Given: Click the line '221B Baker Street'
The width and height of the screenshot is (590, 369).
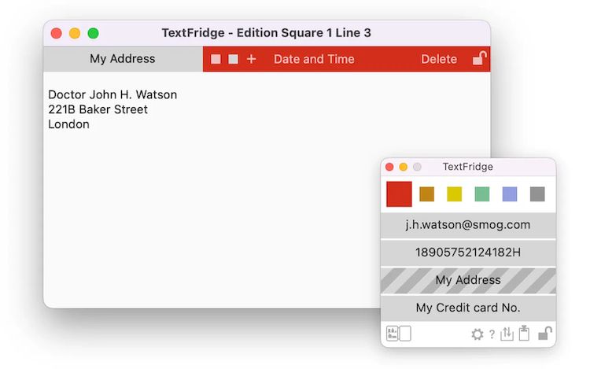Looking at the screenshot, I should pos(98,109).
